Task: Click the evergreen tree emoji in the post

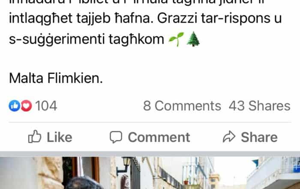Action: 193,39
